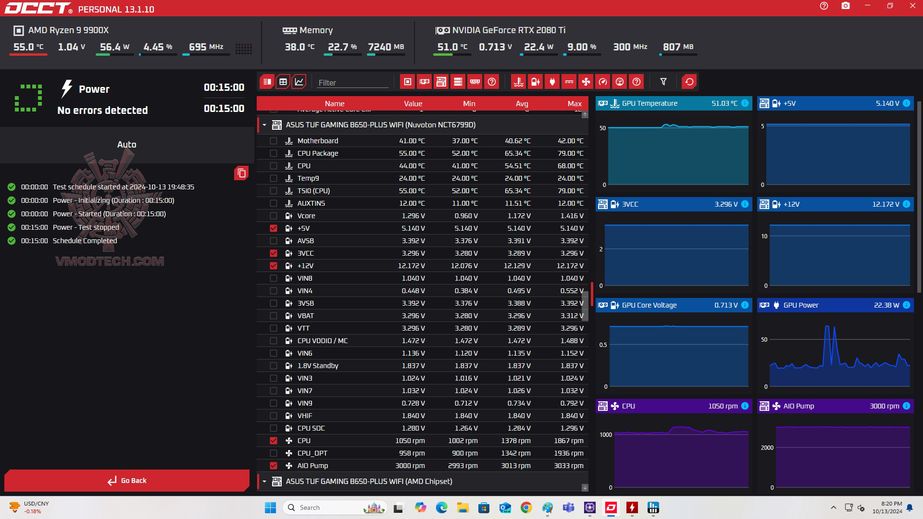
Task: Toggle the motherboard sensors filter icon
Action: [441, 82]
